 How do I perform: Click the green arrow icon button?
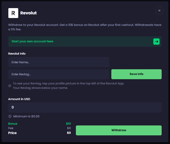(x=156, y=42)
